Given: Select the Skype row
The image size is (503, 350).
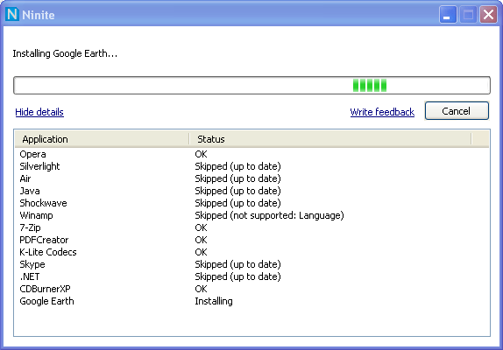Looking at the screenshot, I should 251,264.
